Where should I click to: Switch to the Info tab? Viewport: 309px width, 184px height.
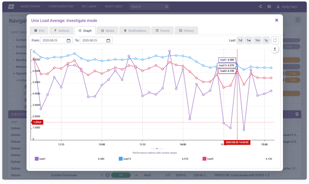click(39, 31)
